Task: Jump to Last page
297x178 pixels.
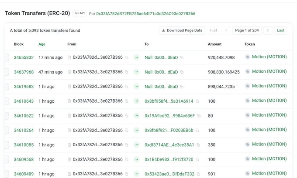Action: point(280,30)
